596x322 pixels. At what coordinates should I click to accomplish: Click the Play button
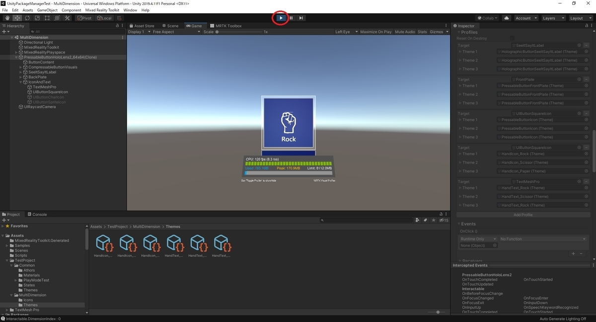(281, 18)
